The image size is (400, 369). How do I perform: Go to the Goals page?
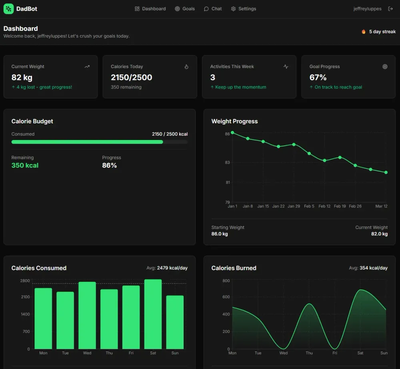(x=185, y=9)
